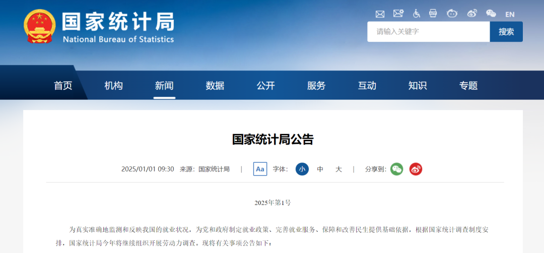Image resolution: width=544 pixels, height=253 pixels.
Task: Share the article via green WeChat icon
Action: coord(397,169)
